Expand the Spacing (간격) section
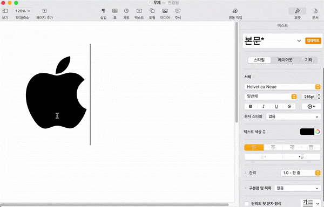Image resolution: width=324 pixels, height=207 pixels. (x=246, y=173)
